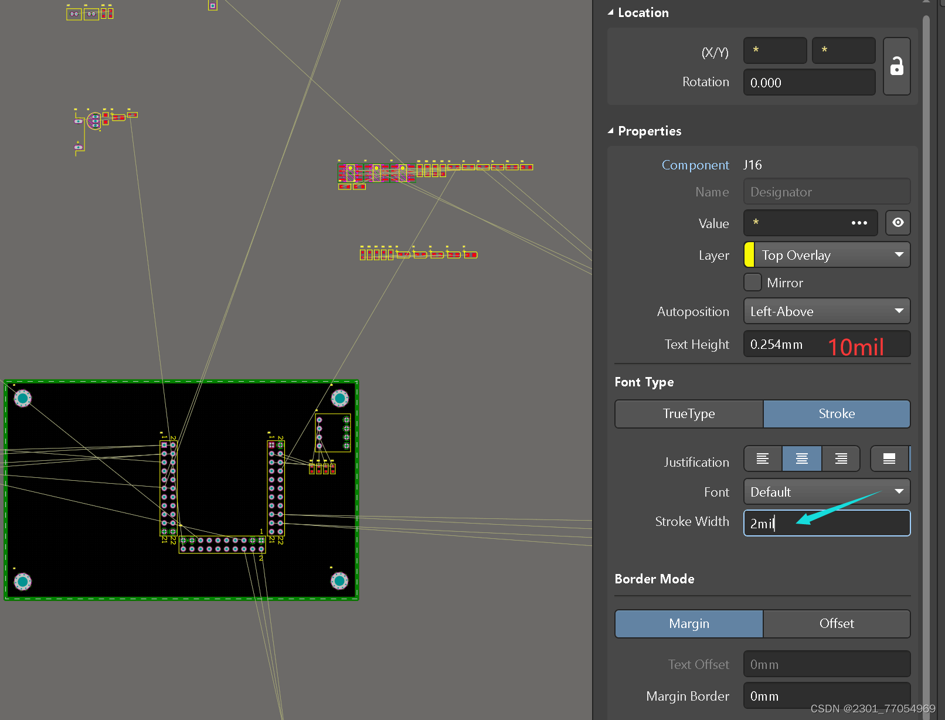Click the X/Y location padlock icon
The width and height of the screenshot is (945, 720).
click(896, 66)
